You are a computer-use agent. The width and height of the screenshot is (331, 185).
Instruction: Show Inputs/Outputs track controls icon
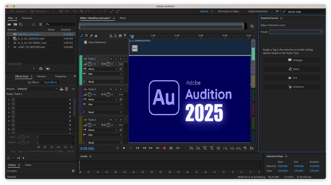(x=82, y=36)
